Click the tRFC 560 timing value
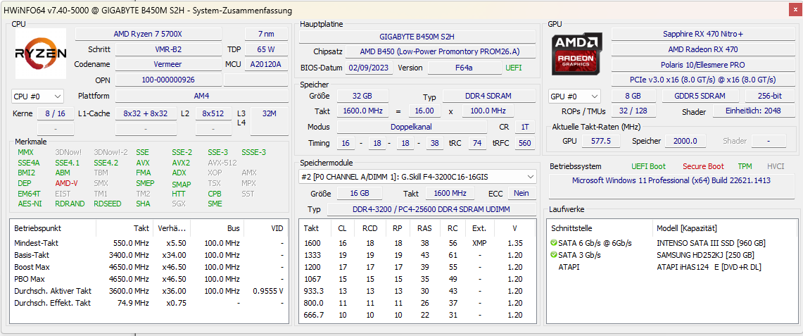 click(525, 144)
